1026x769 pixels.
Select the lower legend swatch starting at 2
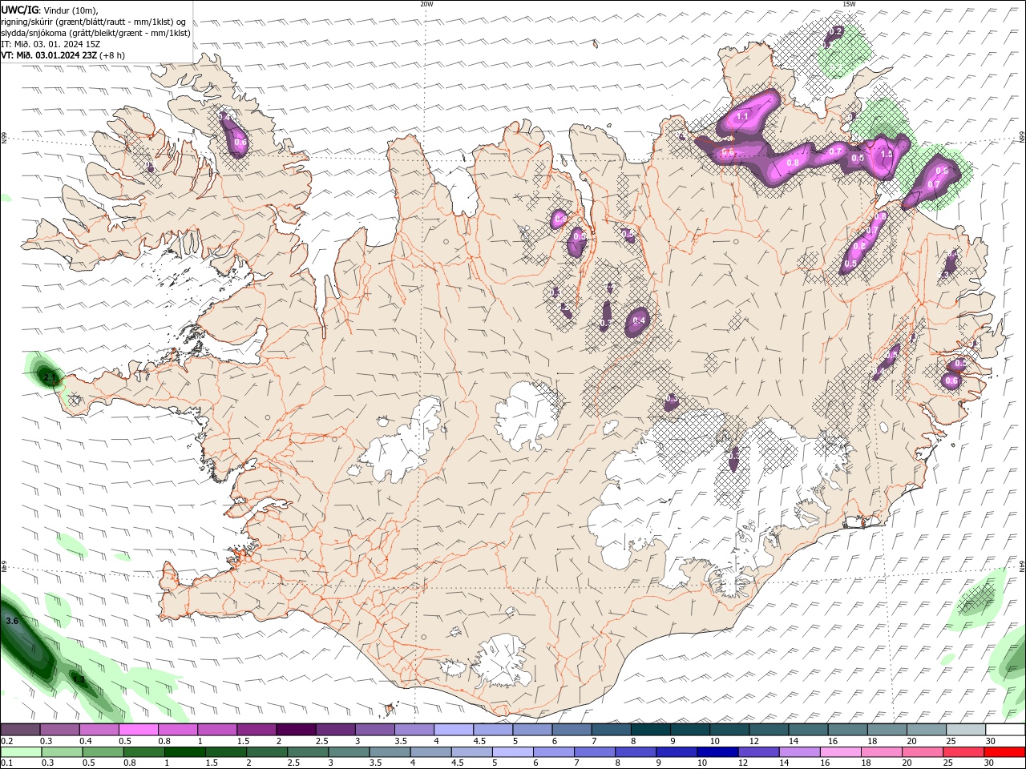266,752
